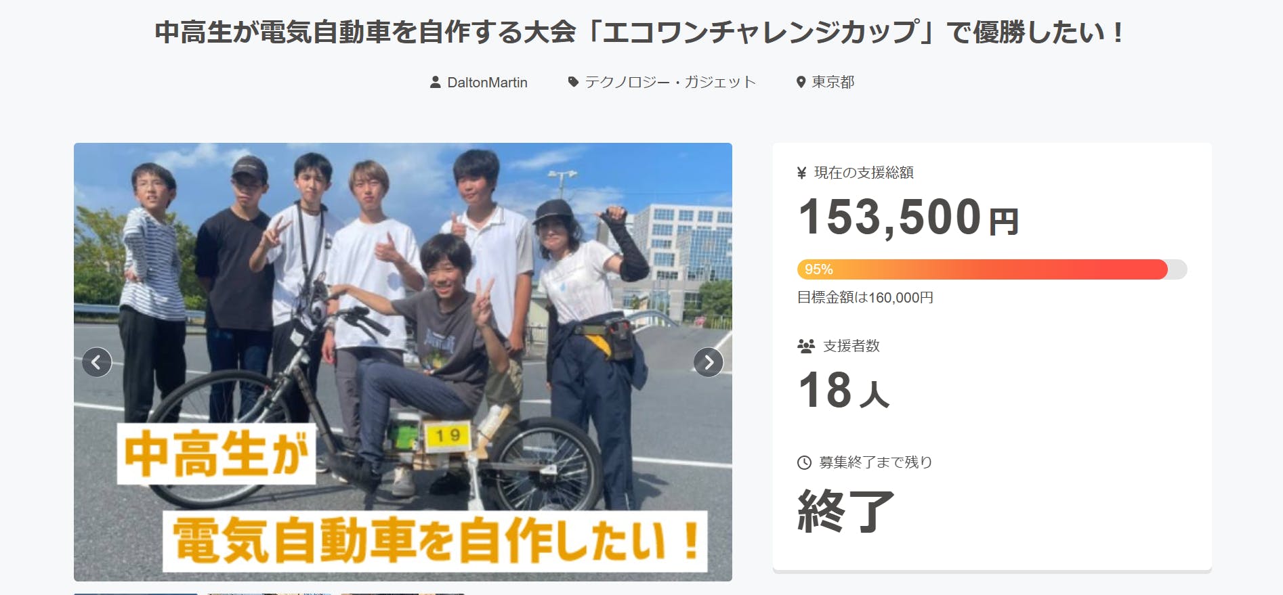Click the main project photo of students
The height and width of the screenshot is (595, 1283).
(x=403, y=361)
